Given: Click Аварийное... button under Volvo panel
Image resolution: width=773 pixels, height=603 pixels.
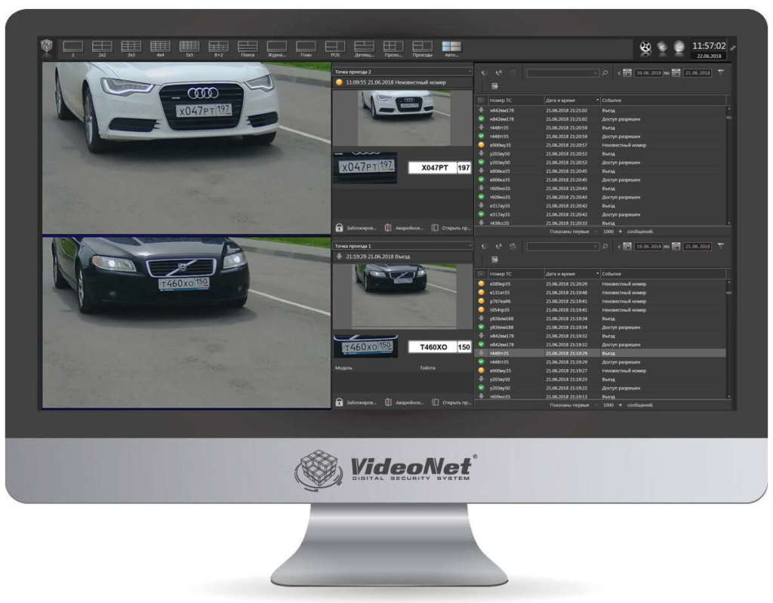Looking at the screenshot, I should click(405, 402).
